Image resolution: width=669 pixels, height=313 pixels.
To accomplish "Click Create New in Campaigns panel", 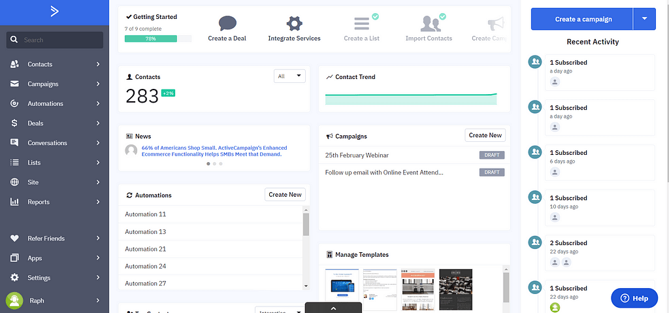I will pyautogui.click(x=485, y=135).
